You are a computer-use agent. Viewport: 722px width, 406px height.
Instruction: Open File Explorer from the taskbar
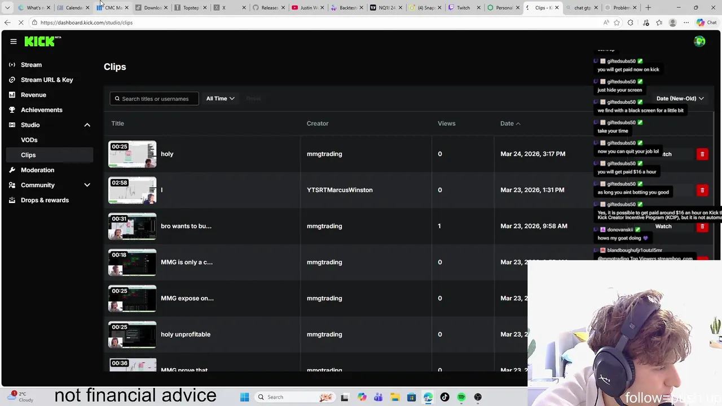pos(395,397)
